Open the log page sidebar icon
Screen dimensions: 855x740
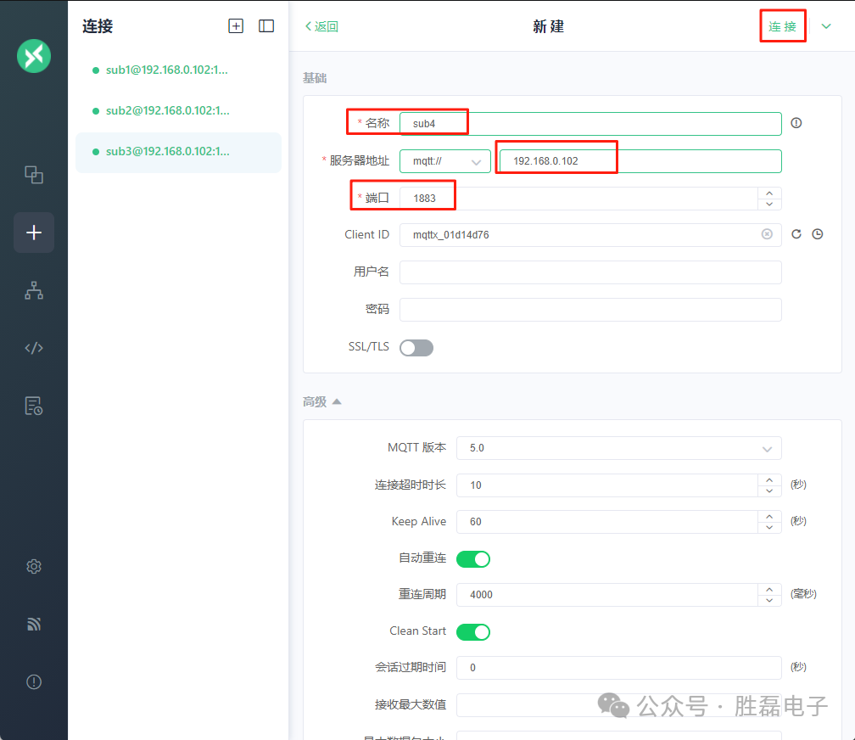[34, 406]
